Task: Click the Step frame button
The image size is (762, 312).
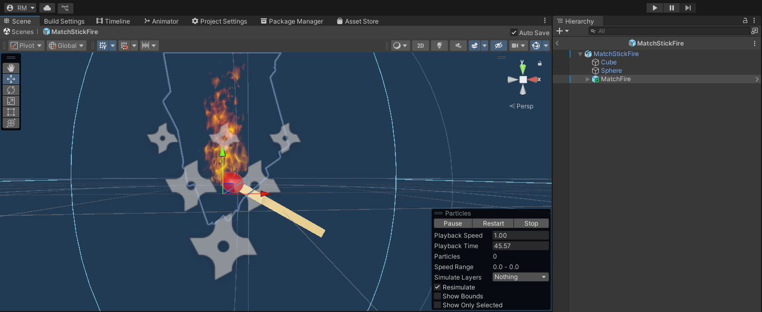Action: click(688, 8)
